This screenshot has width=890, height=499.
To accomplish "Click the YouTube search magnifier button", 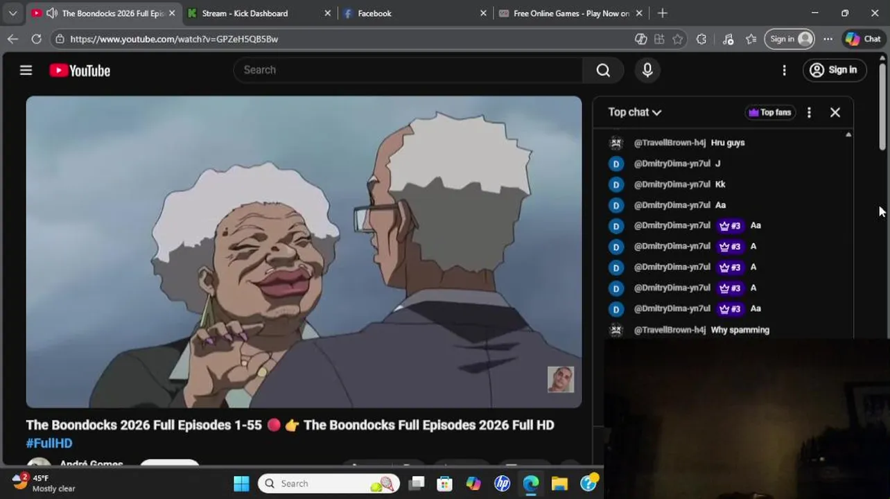I will [x=603, y=70].
